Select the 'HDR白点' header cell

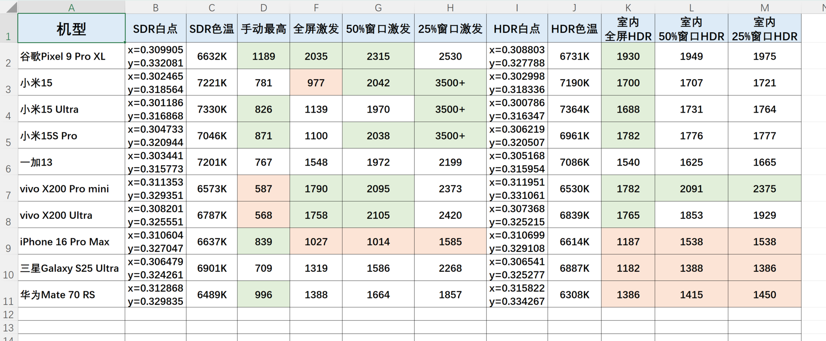pyautogui.click(x=517, y=28)
